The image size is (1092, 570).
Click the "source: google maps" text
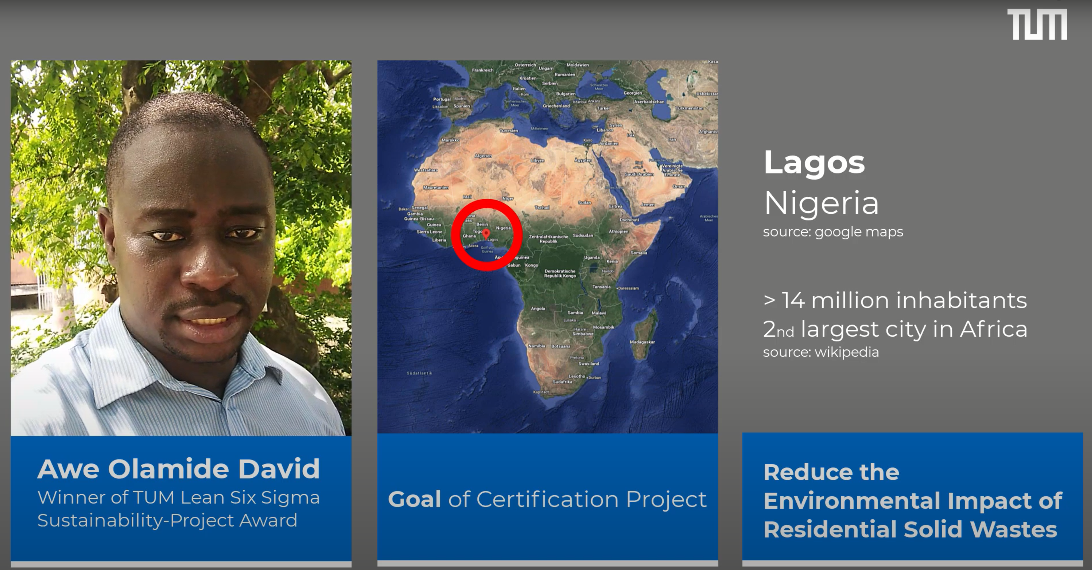coord(833,232)
